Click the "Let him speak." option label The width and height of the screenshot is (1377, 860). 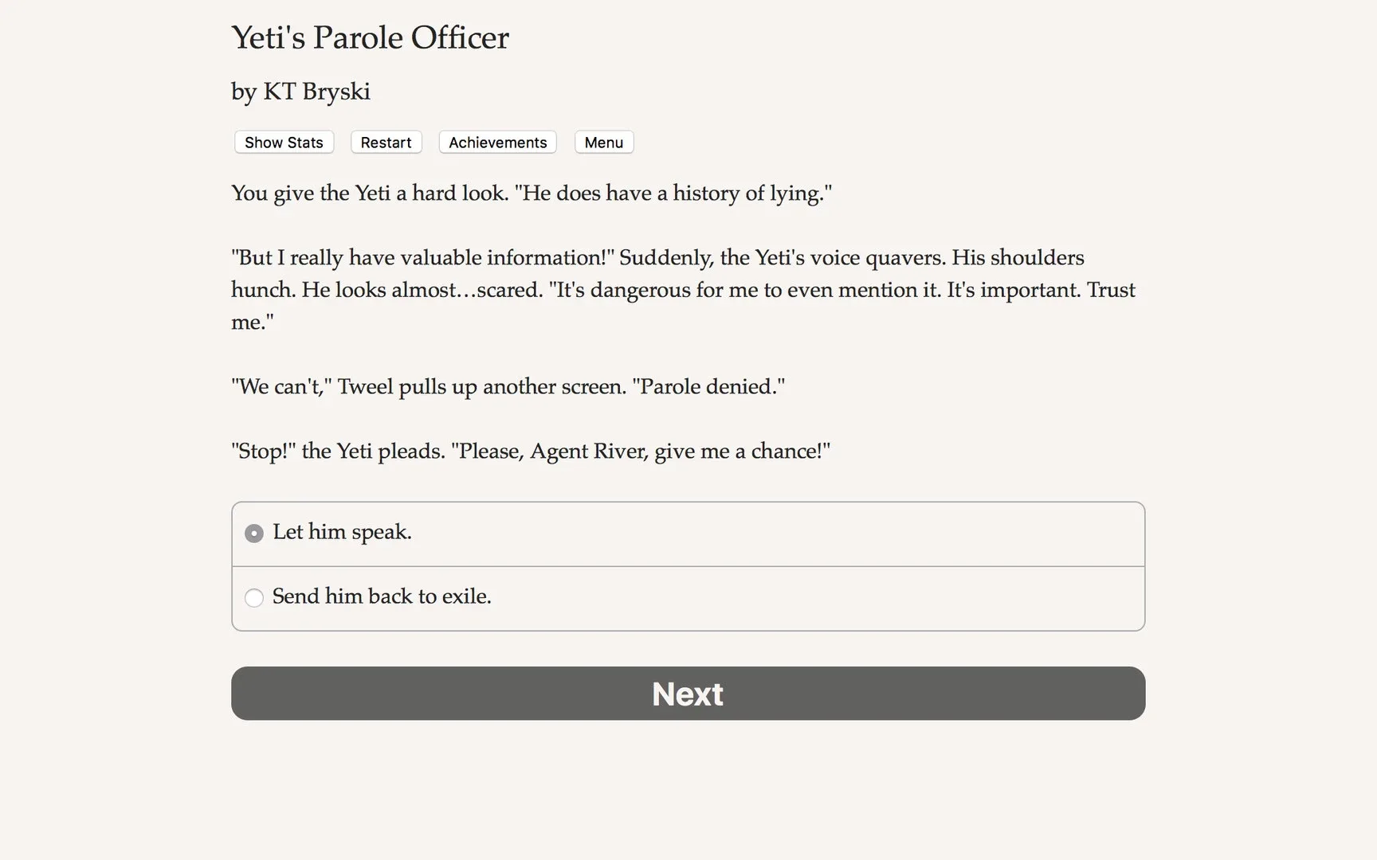point(342,532)
